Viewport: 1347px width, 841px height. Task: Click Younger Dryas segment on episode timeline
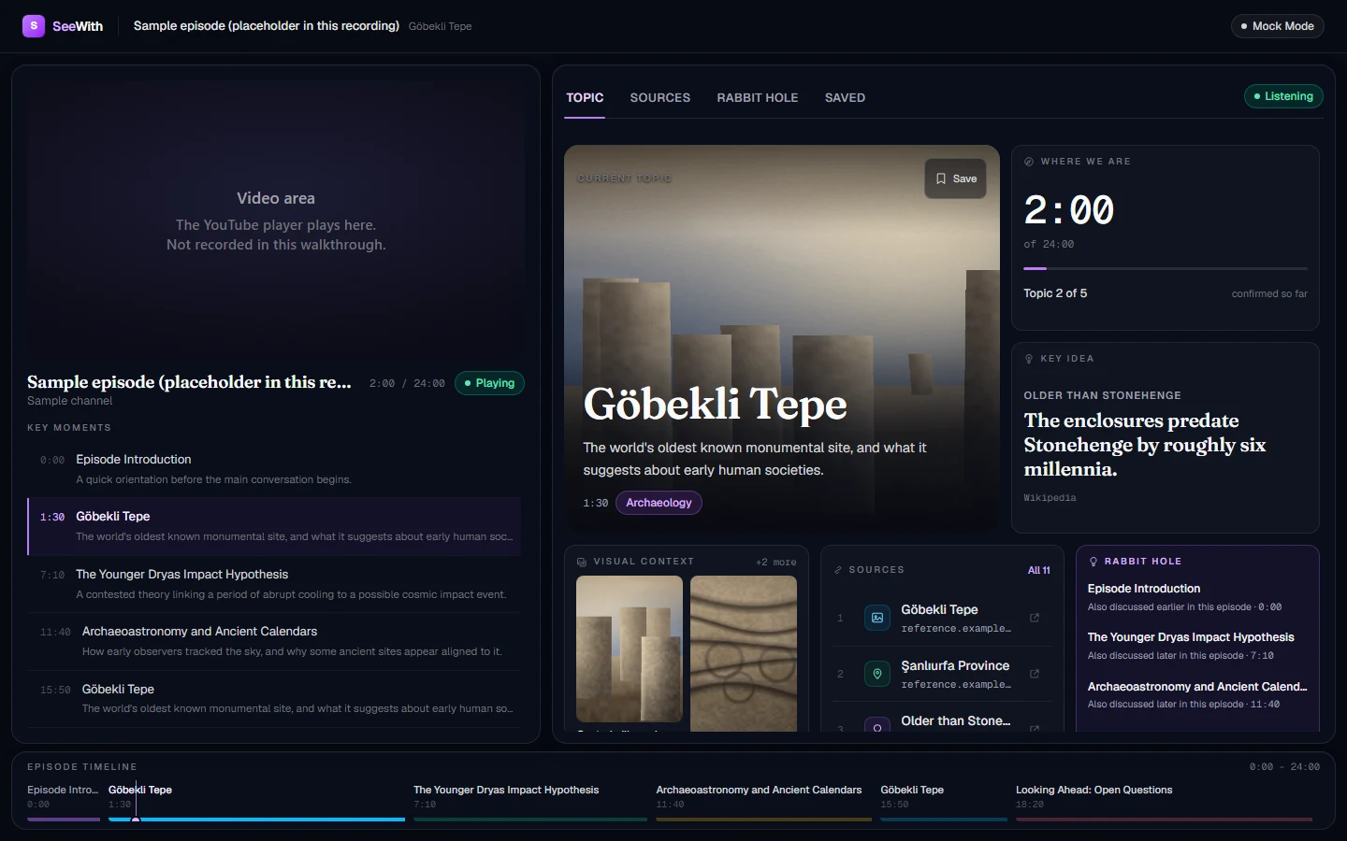tap(530, 803)
